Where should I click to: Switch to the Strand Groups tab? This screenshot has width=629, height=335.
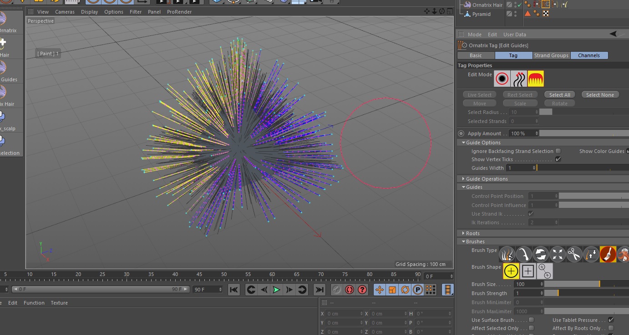[x=551, y=55]
